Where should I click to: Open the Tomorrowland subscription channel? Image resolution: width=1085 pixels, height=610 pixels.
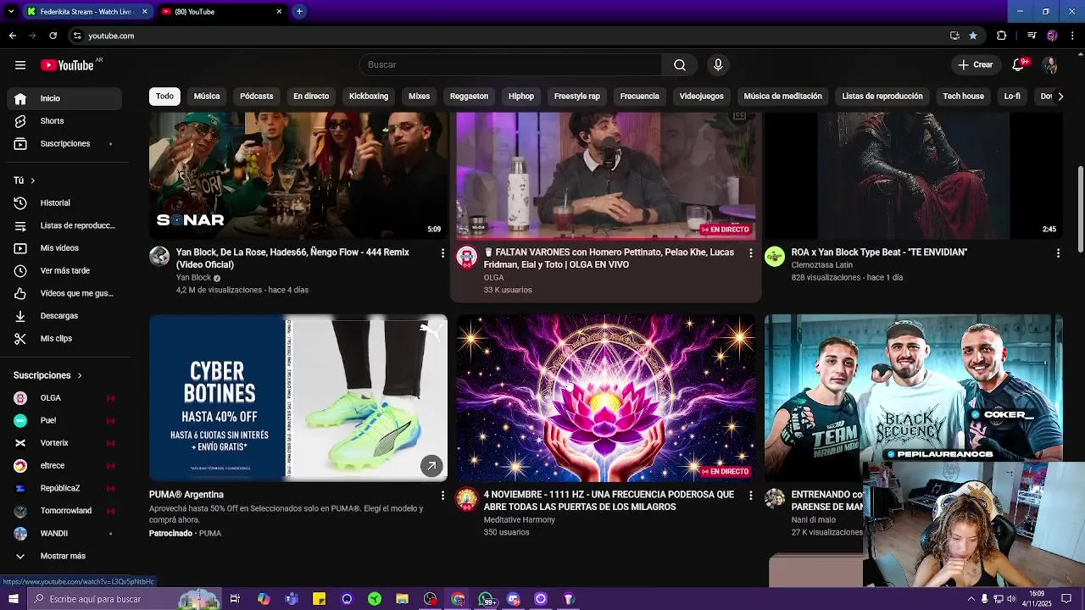(x=64, y=511)
